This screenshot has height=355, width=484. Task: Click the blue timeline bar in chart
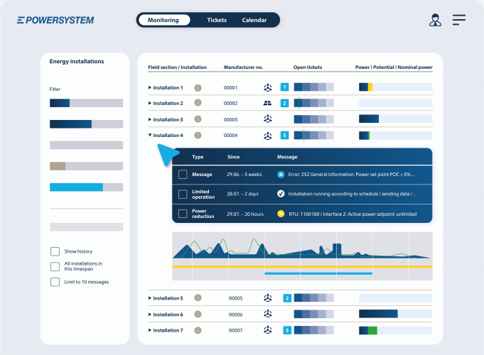click(x=318, y=273)
